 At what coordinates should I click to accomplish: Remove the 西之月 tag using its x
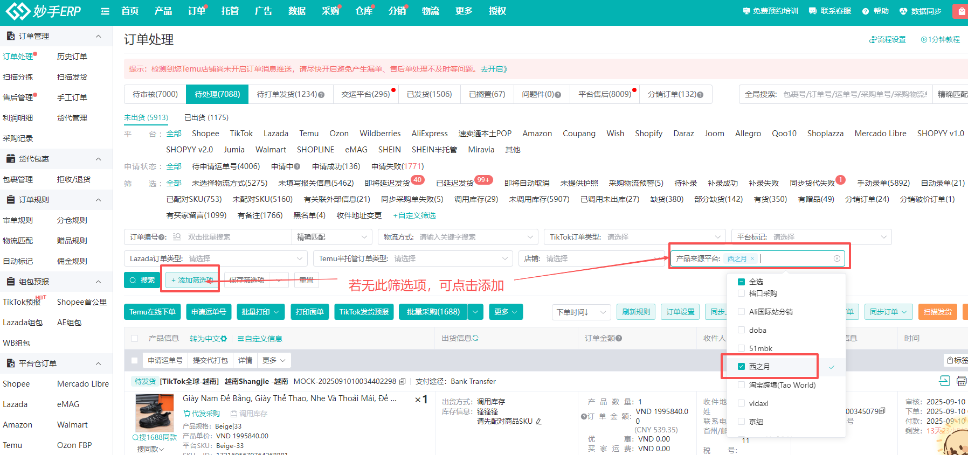coord(752,258)
